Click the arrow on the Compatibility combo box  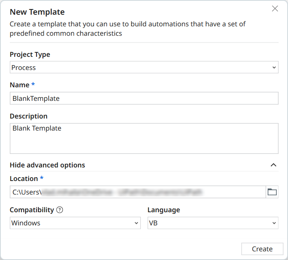tap(136, 223)
